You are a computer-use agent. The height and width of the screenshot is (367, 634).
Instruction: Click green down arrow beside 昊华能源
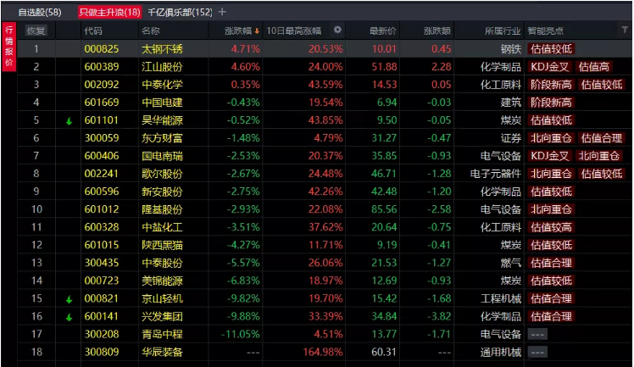70,121
